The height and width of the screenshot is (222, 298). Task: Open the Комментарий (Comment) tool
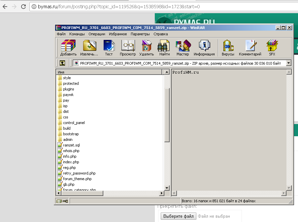[250, 48]
